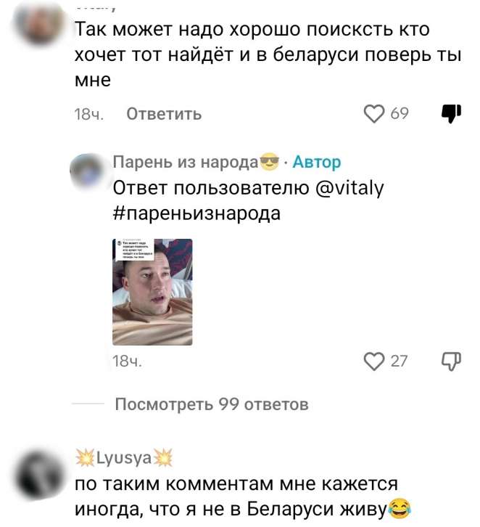Expand Посмотреть 99 ответов replies
The image size is (480, 527).
tap(212, 404)
